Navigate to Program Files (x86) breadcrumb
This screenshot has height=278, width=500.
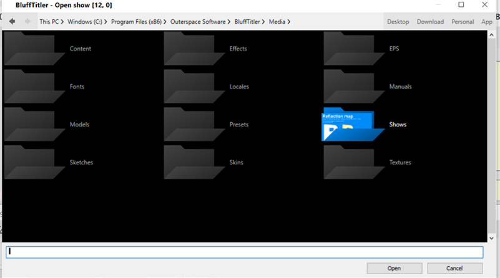click(x=136, y=22)
